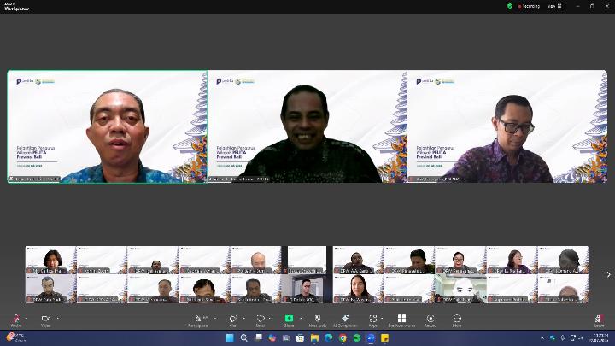Click the red Leave meeting button

[599, 320]
